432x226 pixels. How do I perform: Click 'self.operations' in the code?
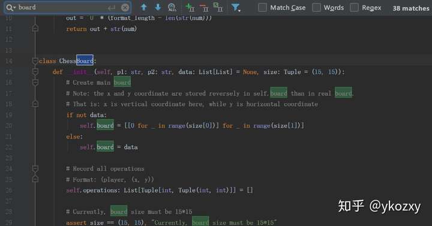coord(93,190)
